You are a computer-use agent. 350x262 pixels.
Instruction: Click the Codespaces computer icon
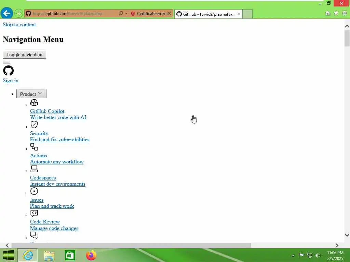point(34,169)
